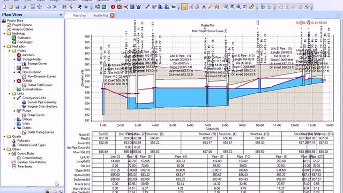
Task: Select Time Series tree item
Action: pyautogui.click(x=25, y=167)
